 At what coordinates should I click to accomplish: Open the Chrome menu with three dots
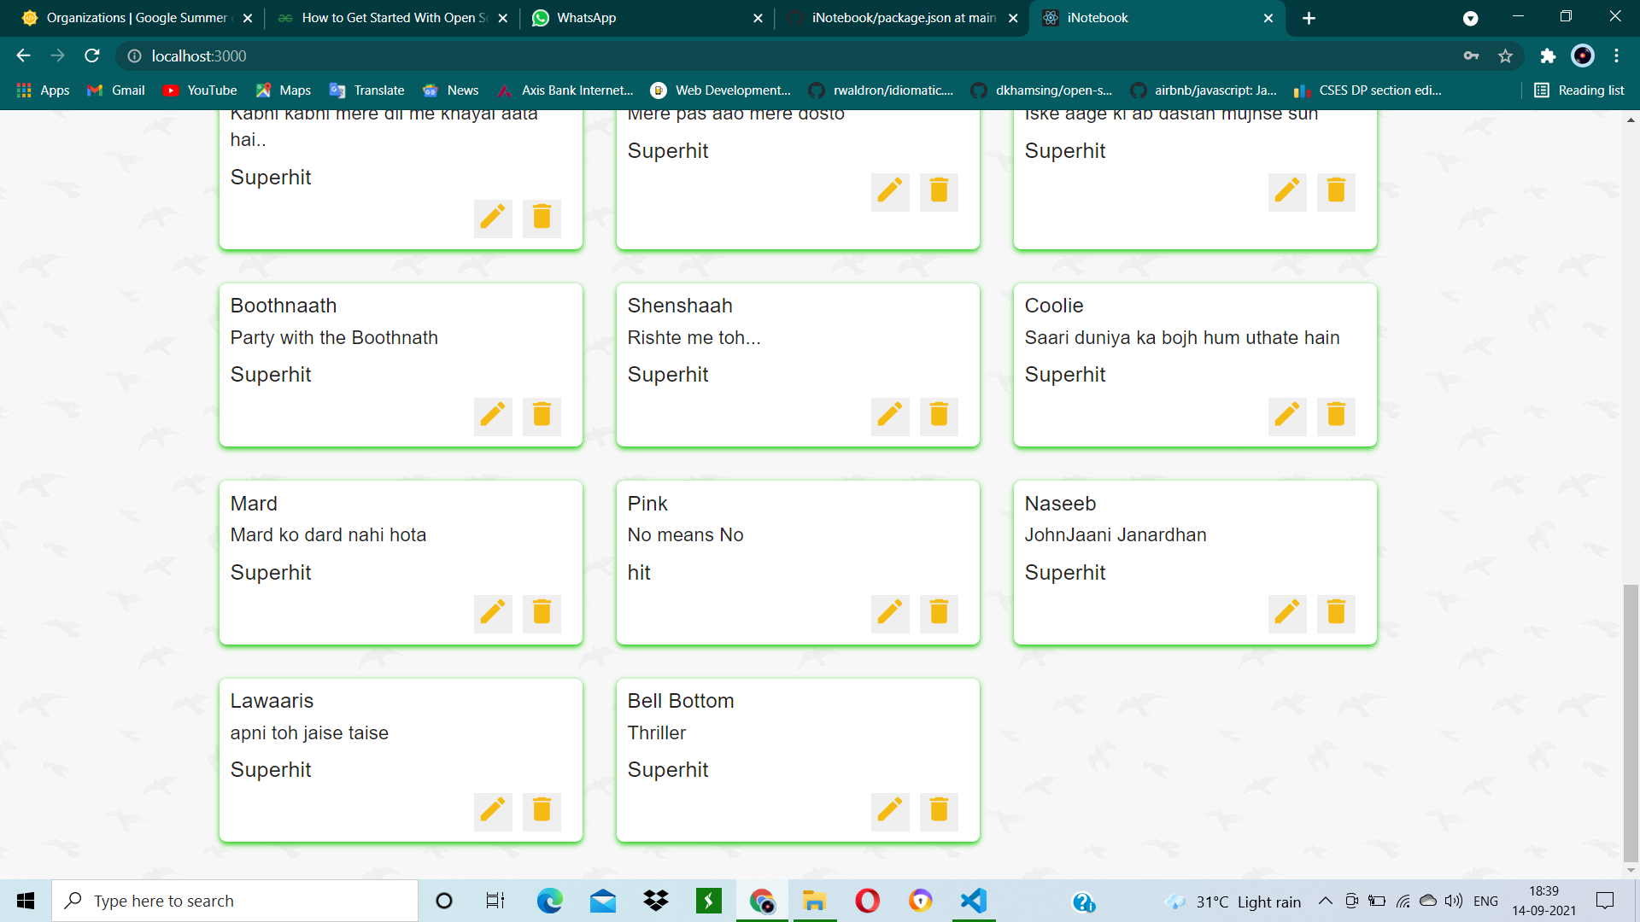tap(1616, 55)
